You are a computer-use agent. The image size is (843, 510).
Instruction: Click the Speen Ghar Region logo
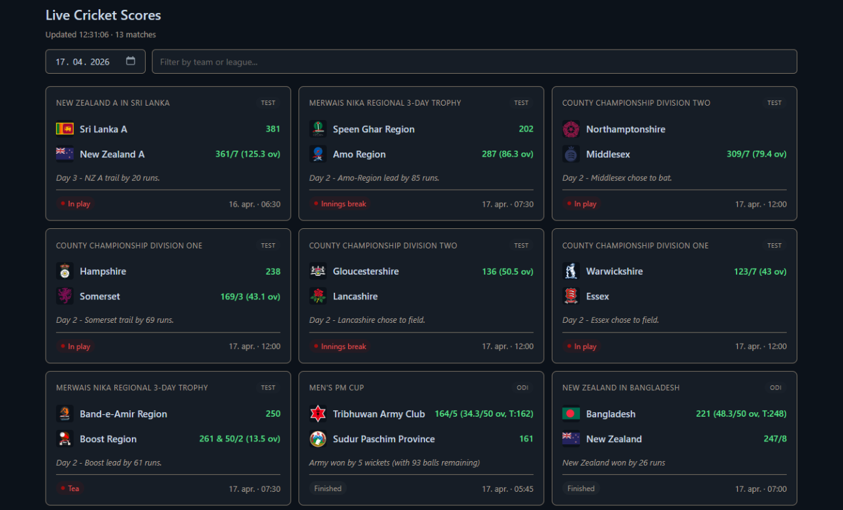pyautogui.click(x=318, y=129)
